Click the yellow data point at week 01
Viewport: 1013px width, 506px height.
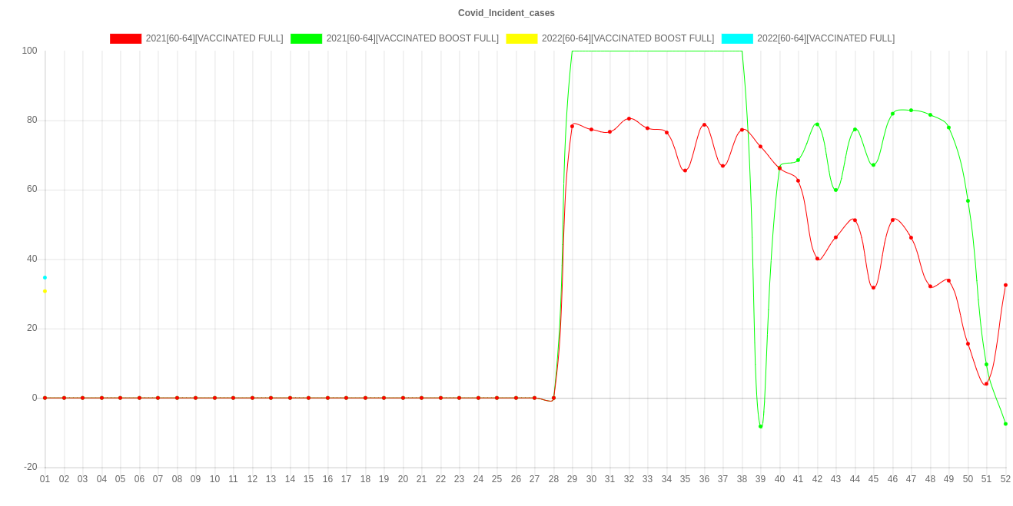pyautogui.click(x=45, y=291)
